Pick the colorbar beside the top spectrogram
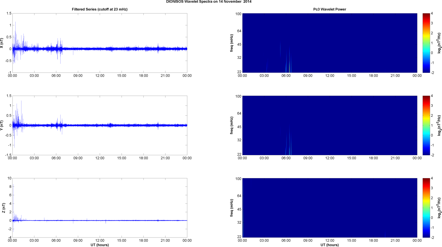Image resolution: width=442 pixels, height=247 pixels. (426, 43)
